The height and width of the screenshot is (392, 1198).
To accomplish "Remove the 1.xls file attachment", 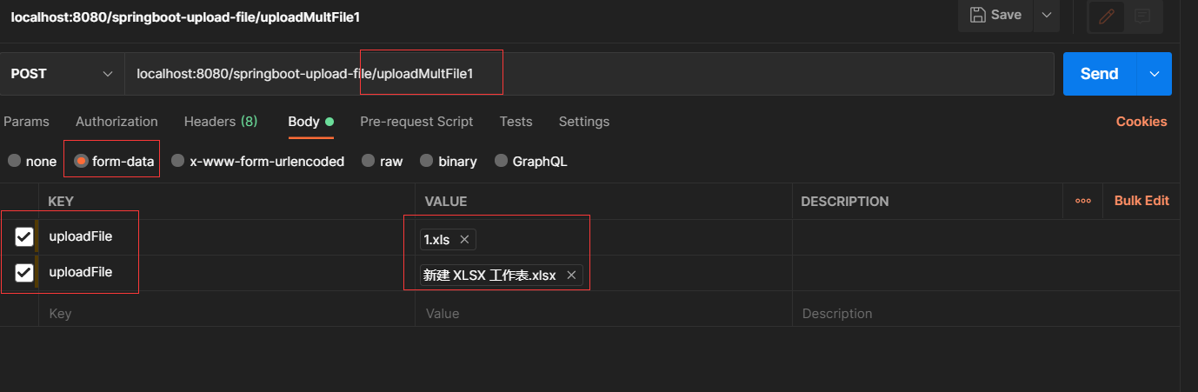I will tap(464, 239).
